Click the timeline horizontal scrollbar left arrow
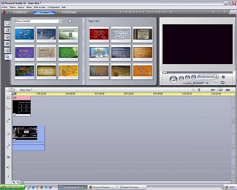Screen dimensions: 237x190 tap(22, 182)
